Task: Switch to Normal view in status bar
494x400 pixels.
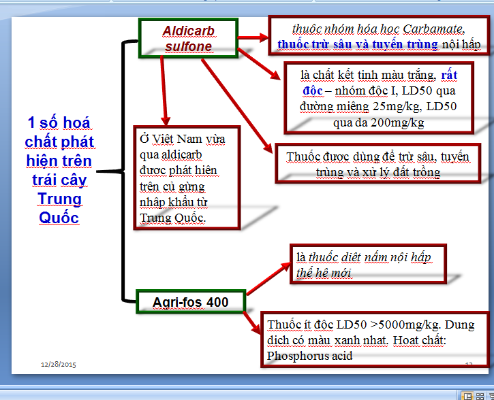Action: [x=468, y=395]
